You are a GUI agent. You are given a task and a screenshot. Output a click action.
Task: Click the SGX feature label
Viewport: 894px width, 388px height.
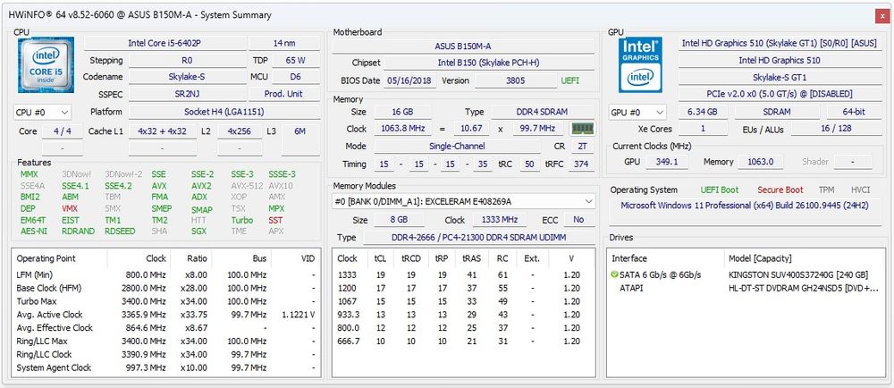coord(199,232)
